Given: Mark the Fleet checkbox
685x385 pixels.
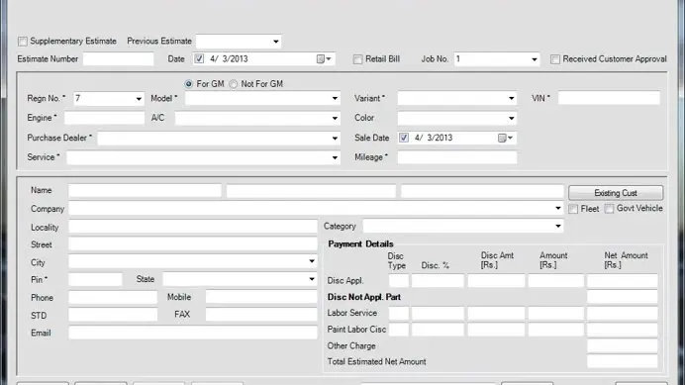Looking at the screenshot, I should pos(573,209).
